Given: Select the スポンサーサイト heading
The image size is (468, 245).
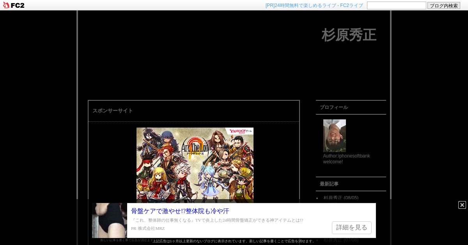Looking at the screenshot, I should [x=113, y=111].
